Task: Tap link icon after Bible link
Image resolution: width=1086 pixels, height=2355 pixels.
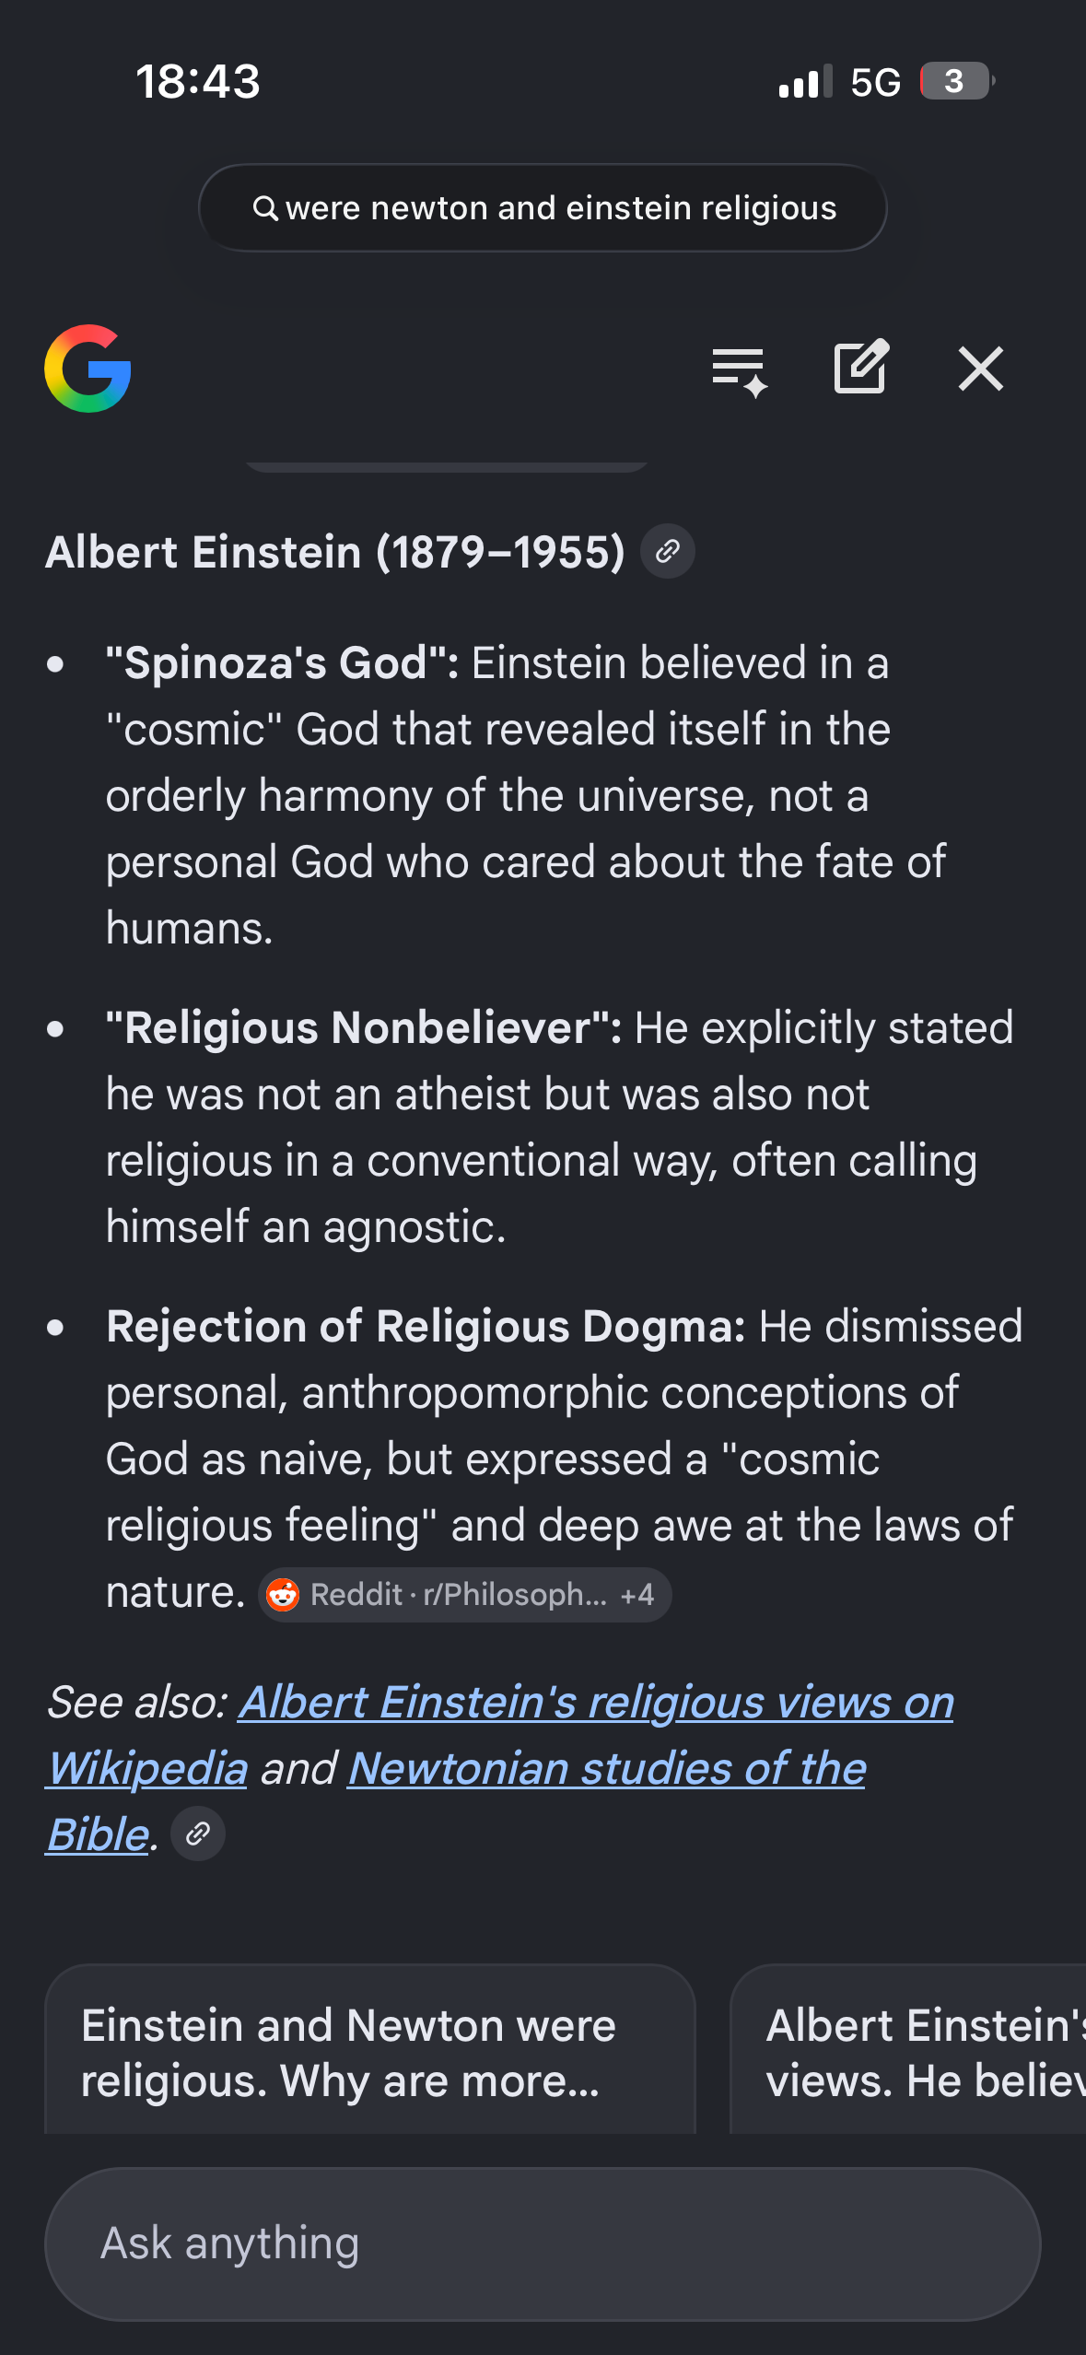Action: [198, 1834]
